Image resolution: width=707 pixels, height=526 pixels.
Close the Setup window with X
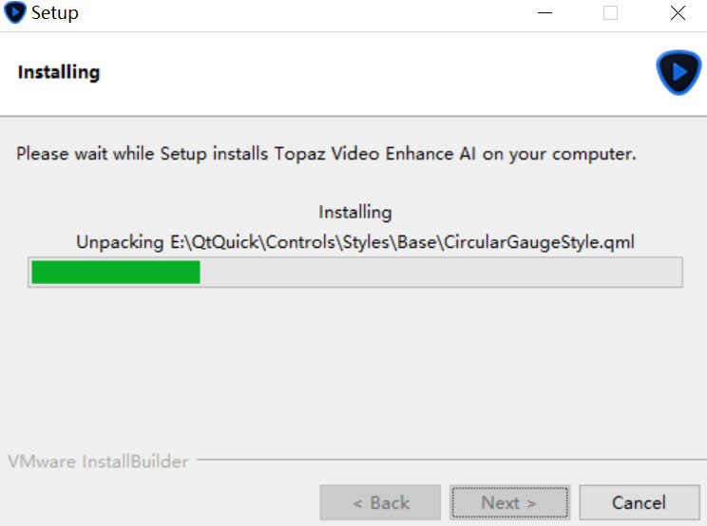[x=678, y=13]
